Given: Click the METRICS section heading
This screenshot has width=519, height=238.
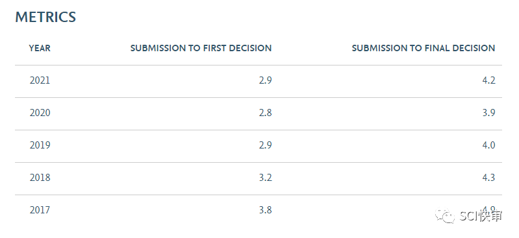Looking at the screenshot, I should pos(45,18).
